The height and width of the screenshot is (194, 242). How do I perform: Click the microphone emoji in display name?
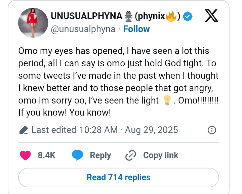pyautogui.click(x=128, y=16)
